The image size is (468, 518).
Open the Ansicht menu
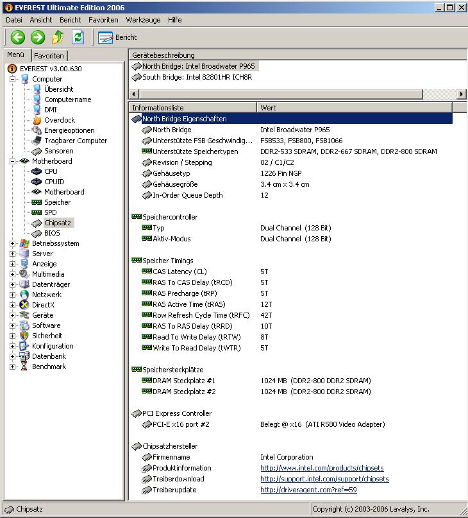pyautogui.click(x=41, y=20)
